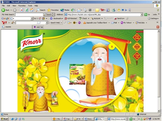Expand the Google search box dropdown

[x=32, y=18]
